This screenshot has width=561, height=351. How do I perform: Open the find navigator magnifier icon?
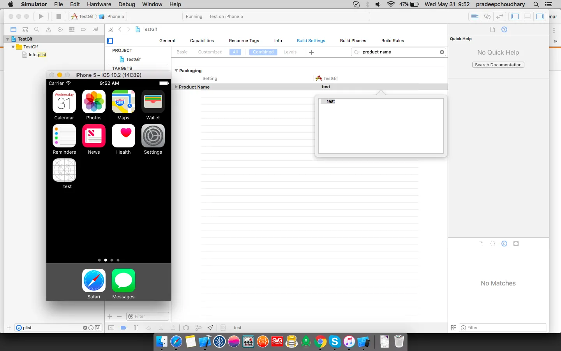pos(37,29)
